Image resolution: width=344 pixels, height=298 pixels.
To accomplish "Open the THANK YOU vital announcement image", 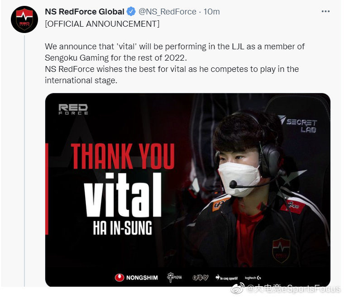I will (x=187, y=190).
